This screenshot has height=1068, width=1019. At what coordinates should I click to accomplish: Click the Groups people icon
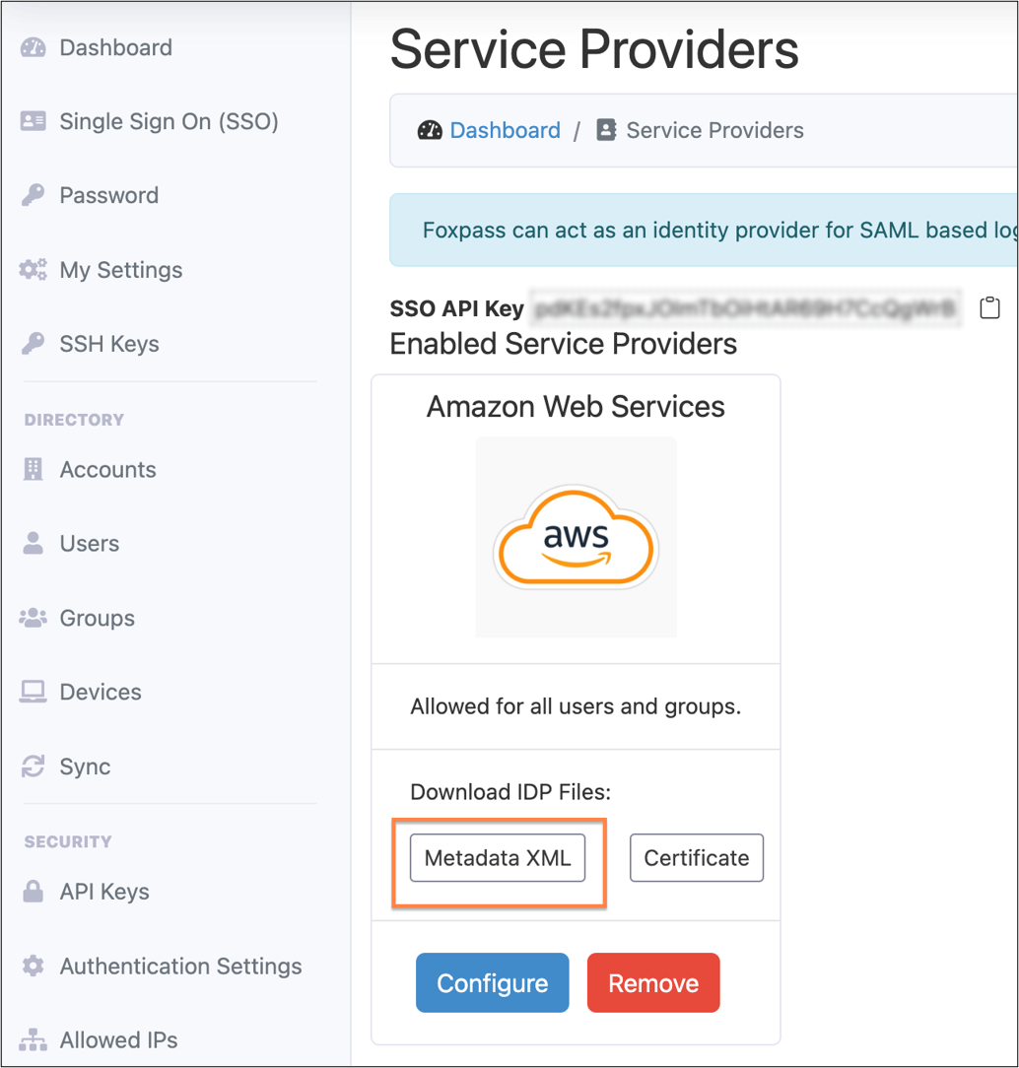(x=33, y=618)
